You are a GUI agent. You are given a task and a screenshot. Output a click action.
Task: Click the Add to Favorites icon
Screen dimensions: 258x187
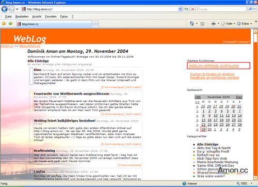click(10, 23)
